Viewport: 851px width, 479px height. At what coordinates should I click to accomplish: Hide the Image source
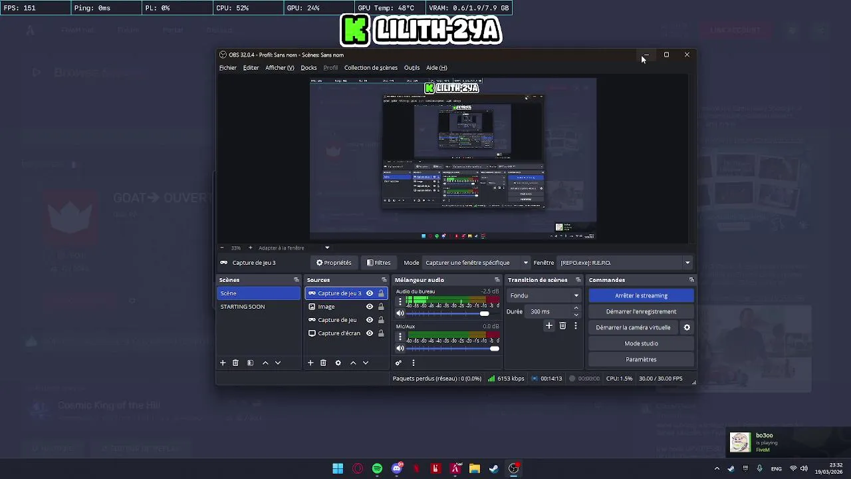(370, 307)
